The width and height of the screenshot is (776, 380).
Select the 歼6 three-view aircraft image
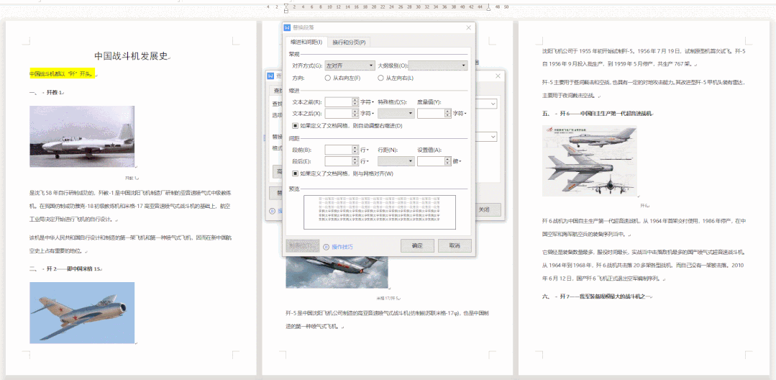(590, 161)
